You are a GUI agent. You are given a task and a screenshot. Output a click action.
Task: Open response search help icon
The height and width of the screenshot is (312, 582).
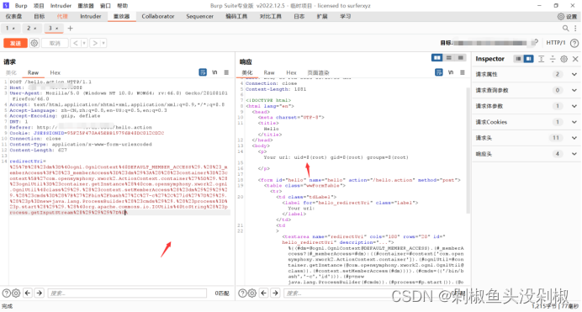point(242,293)
